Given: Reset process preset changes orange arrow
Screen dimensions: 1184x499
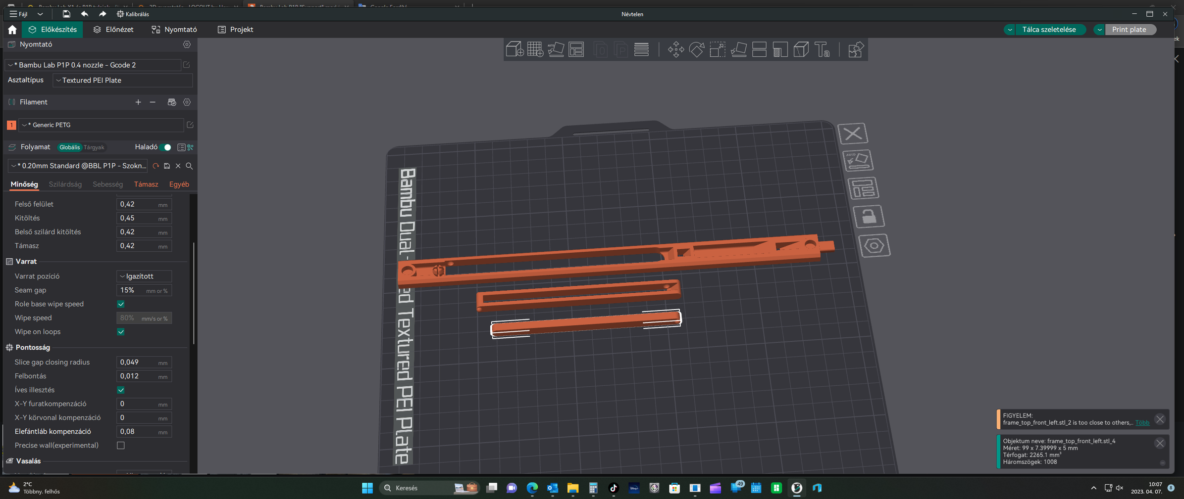Looking at the screenshot, I should (x=156, y=166).
